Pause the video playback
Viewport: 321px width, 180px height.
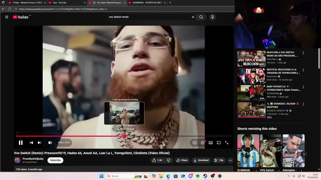coord(21,142)
